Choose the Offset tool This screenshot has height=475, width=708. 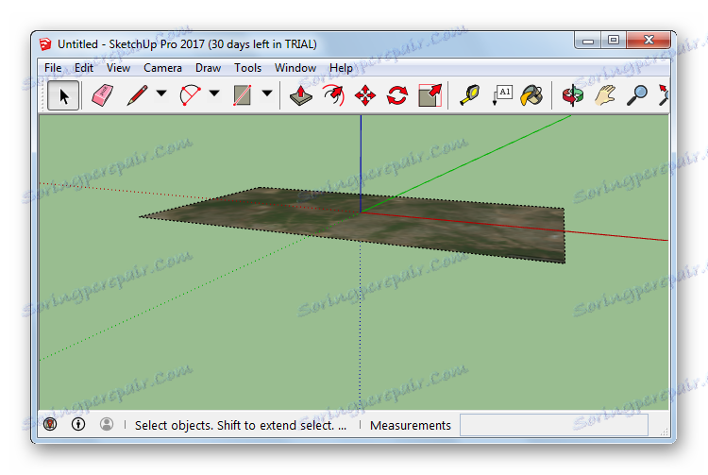[x=333, y=95]
